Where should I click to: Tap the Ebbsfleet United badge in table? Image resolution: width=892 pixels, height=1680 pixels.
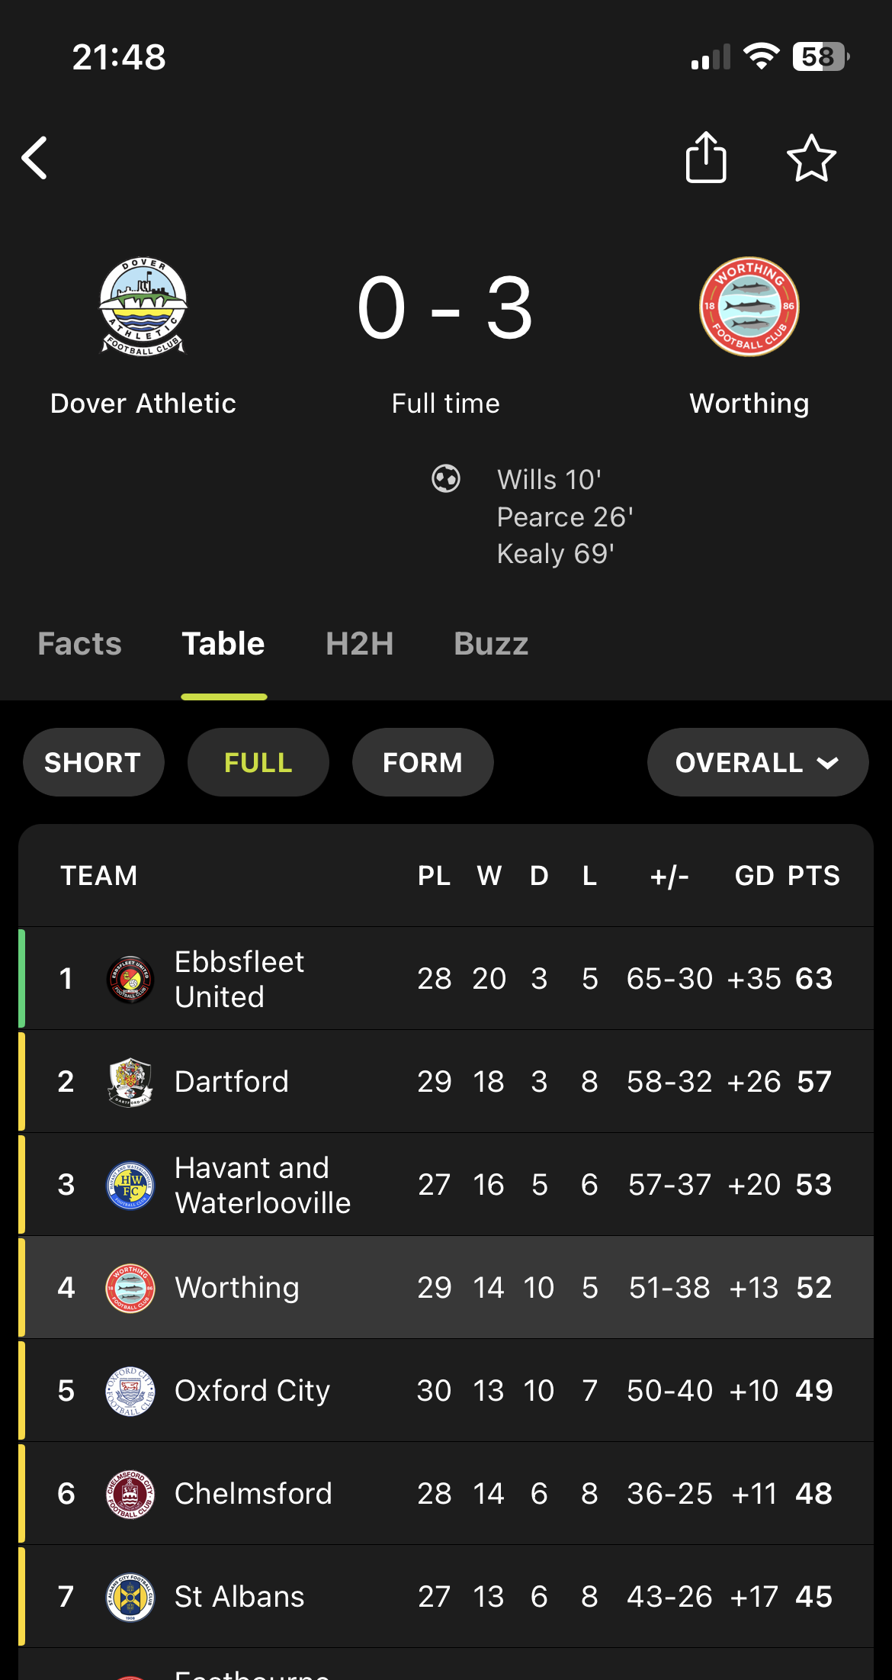click(x=130, y=979)
